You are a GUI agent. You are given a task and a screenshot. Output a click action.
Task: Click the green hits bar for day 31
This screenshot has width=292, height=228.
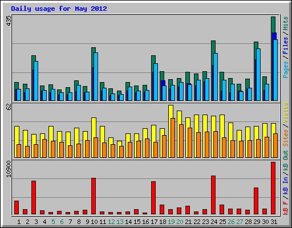coord(273,25)
